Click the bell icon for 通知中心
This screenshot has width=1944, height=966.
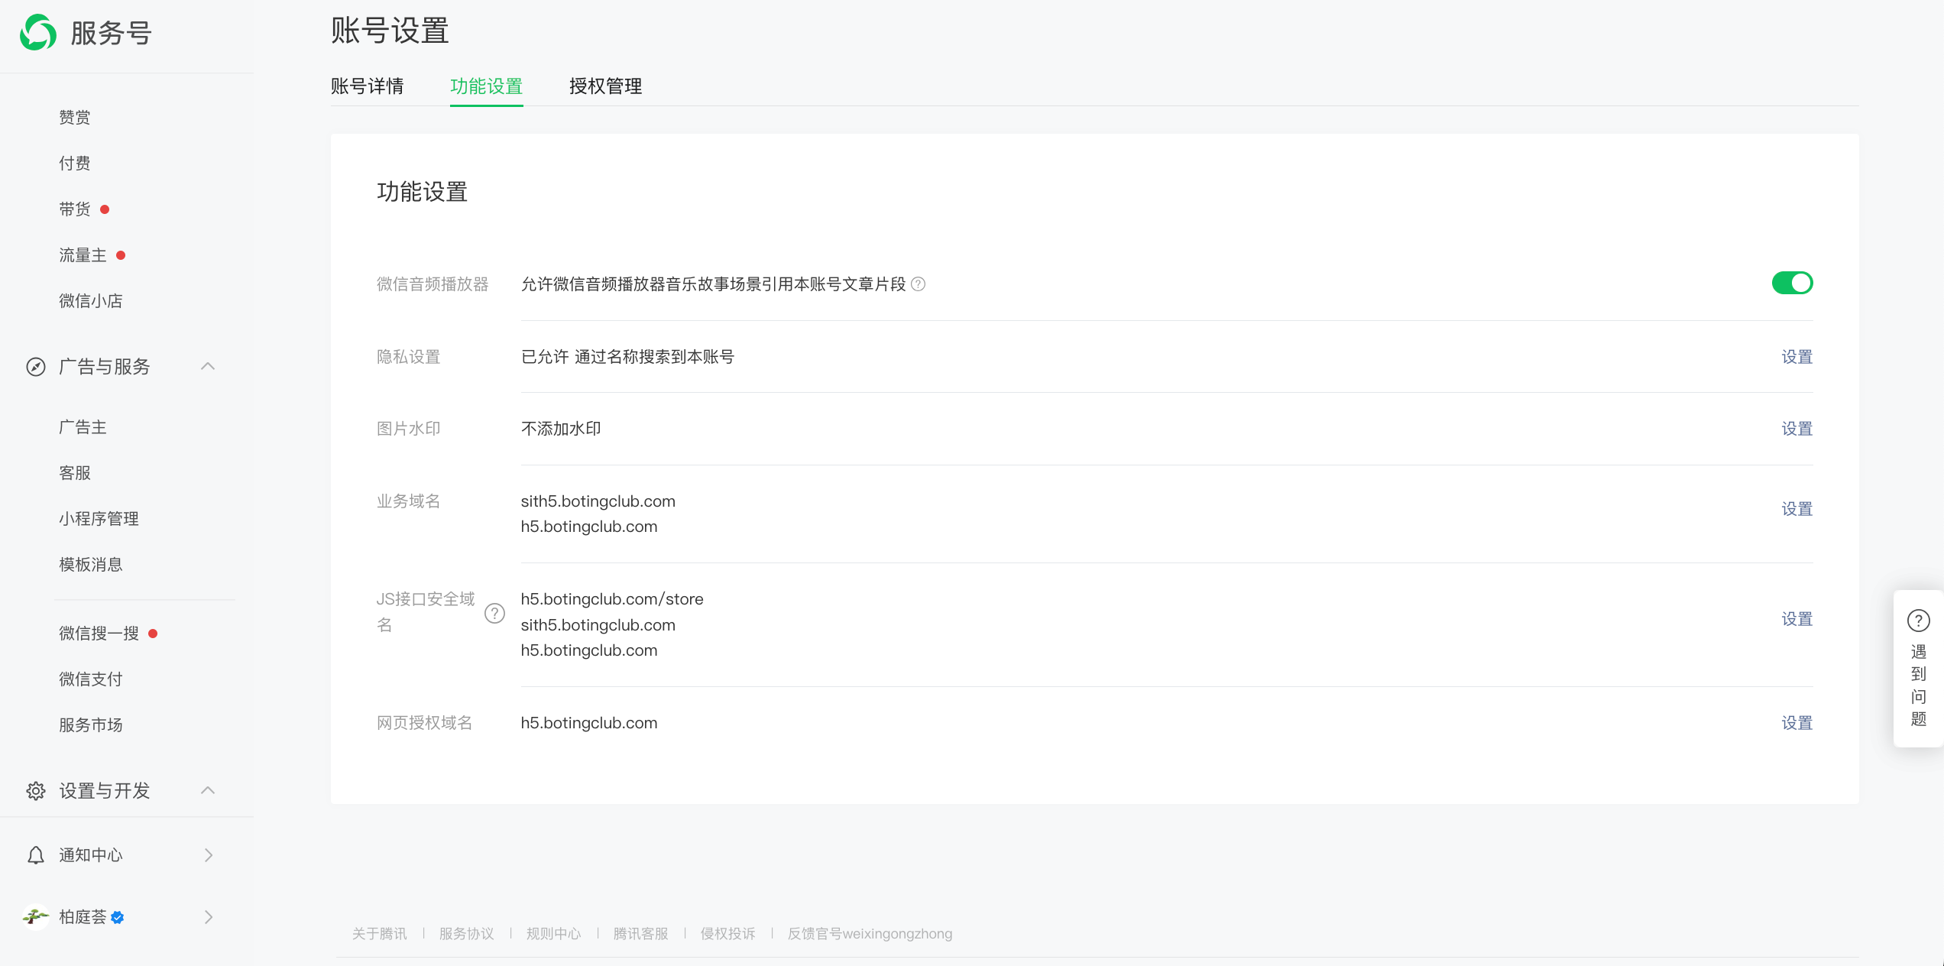coord(36,855)
